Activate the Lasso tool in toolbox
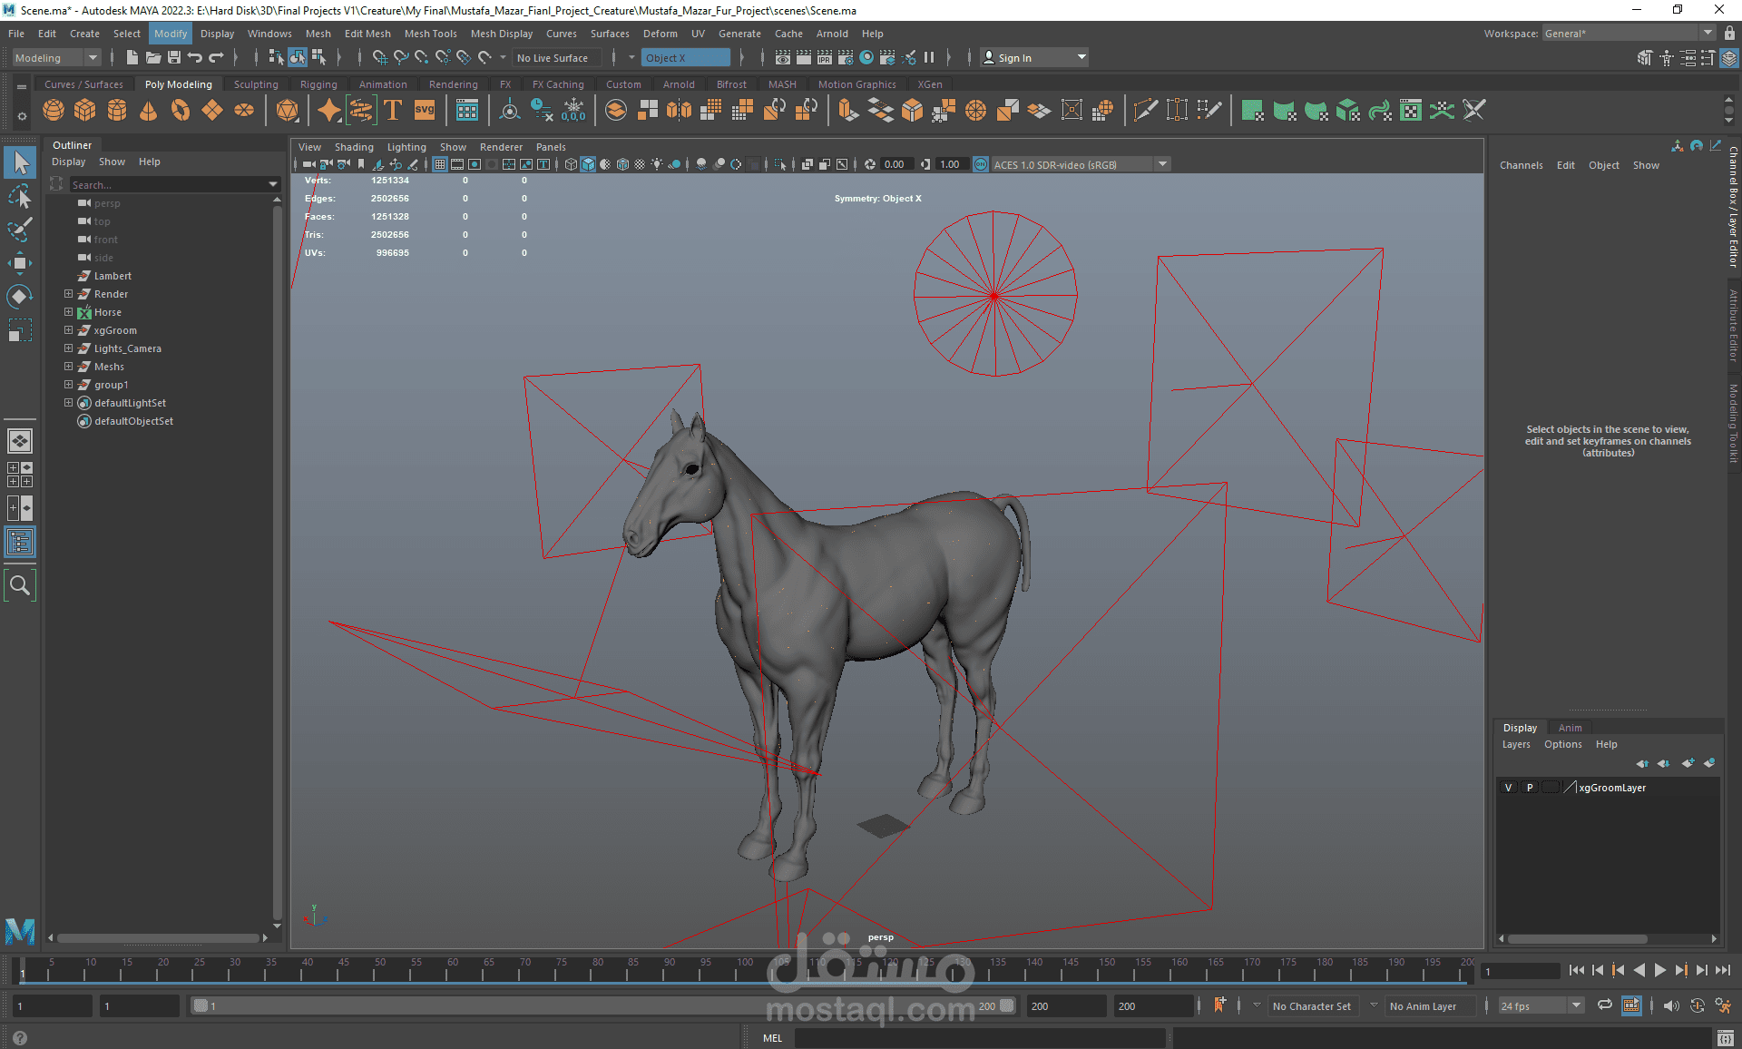This screenshot has height=1049, width=1742. point(20,196)
